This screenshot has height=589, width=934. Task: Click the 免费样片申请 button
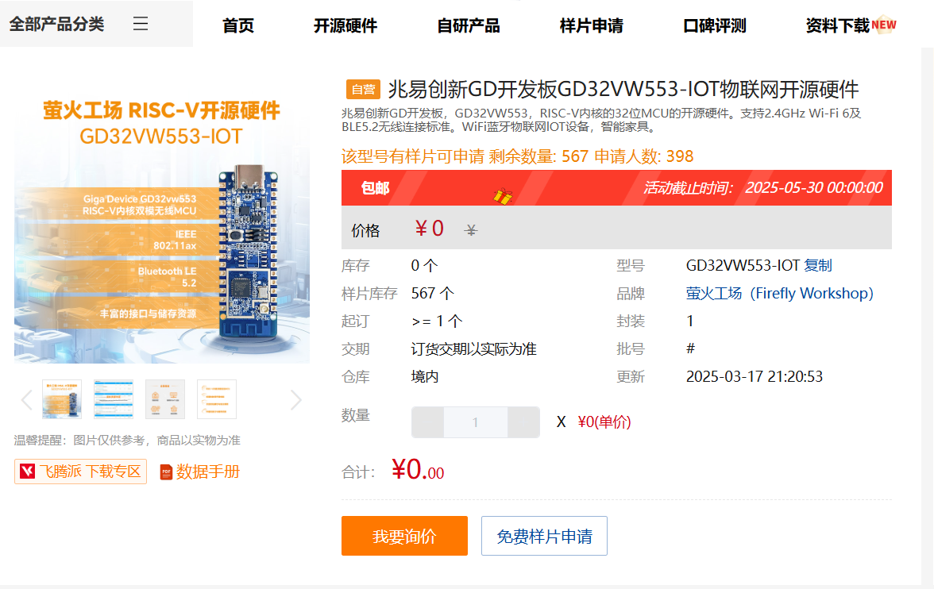pyautogui.click(x=544, y=537)
